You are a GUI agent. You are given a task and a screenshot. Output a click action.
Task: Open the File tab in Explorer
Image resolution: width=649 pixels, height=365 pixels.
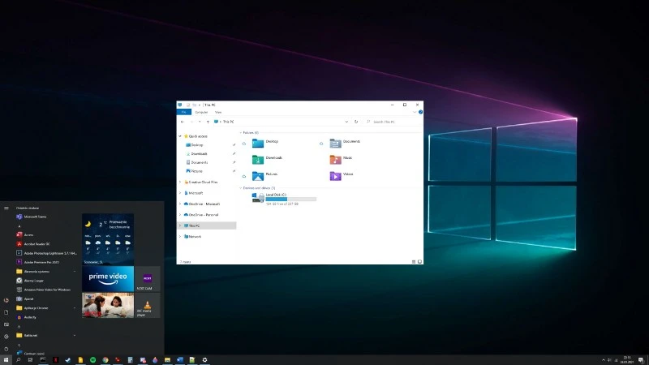pos(184,112)
